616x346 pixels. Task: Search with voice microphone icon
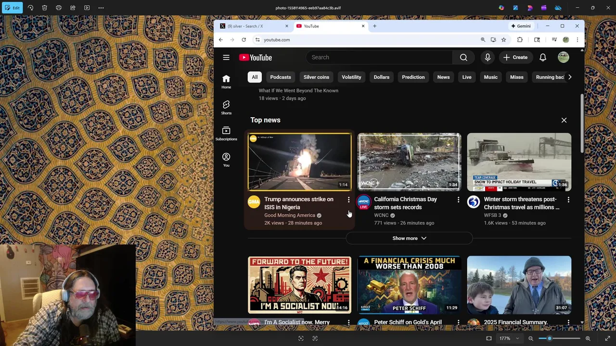(488, 58)
